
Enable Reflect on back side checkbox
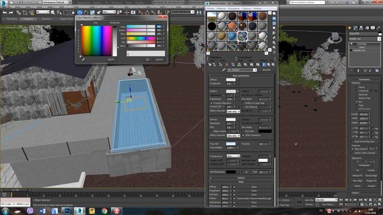243,103
